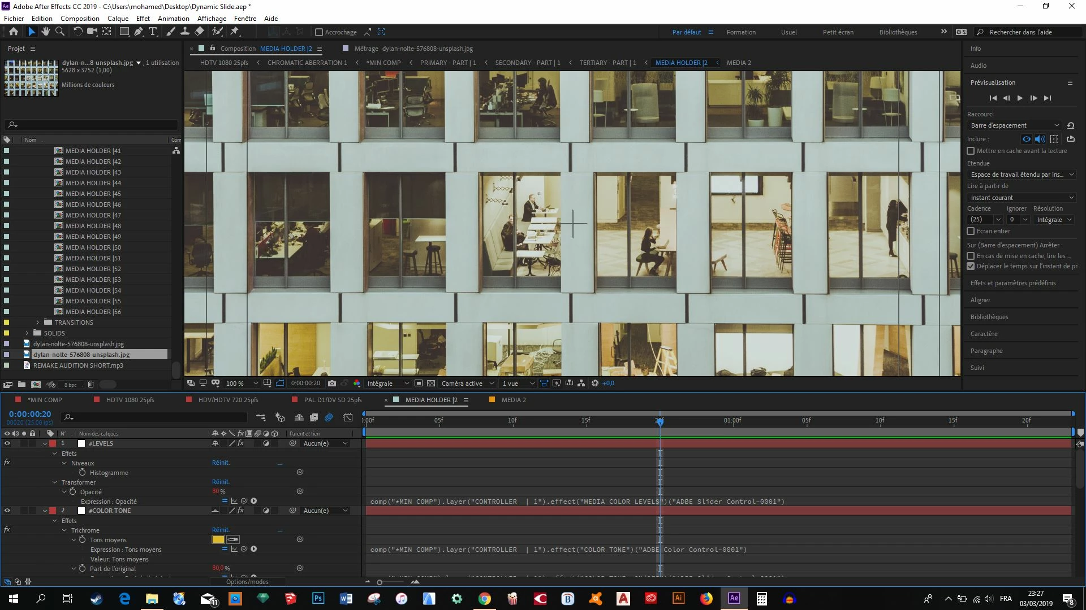1086x610 pixels.
Task: Play the preview
Action: pos(1020,98)
